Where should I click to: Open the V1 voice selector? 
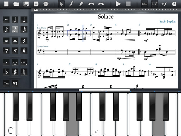(15, 83)
